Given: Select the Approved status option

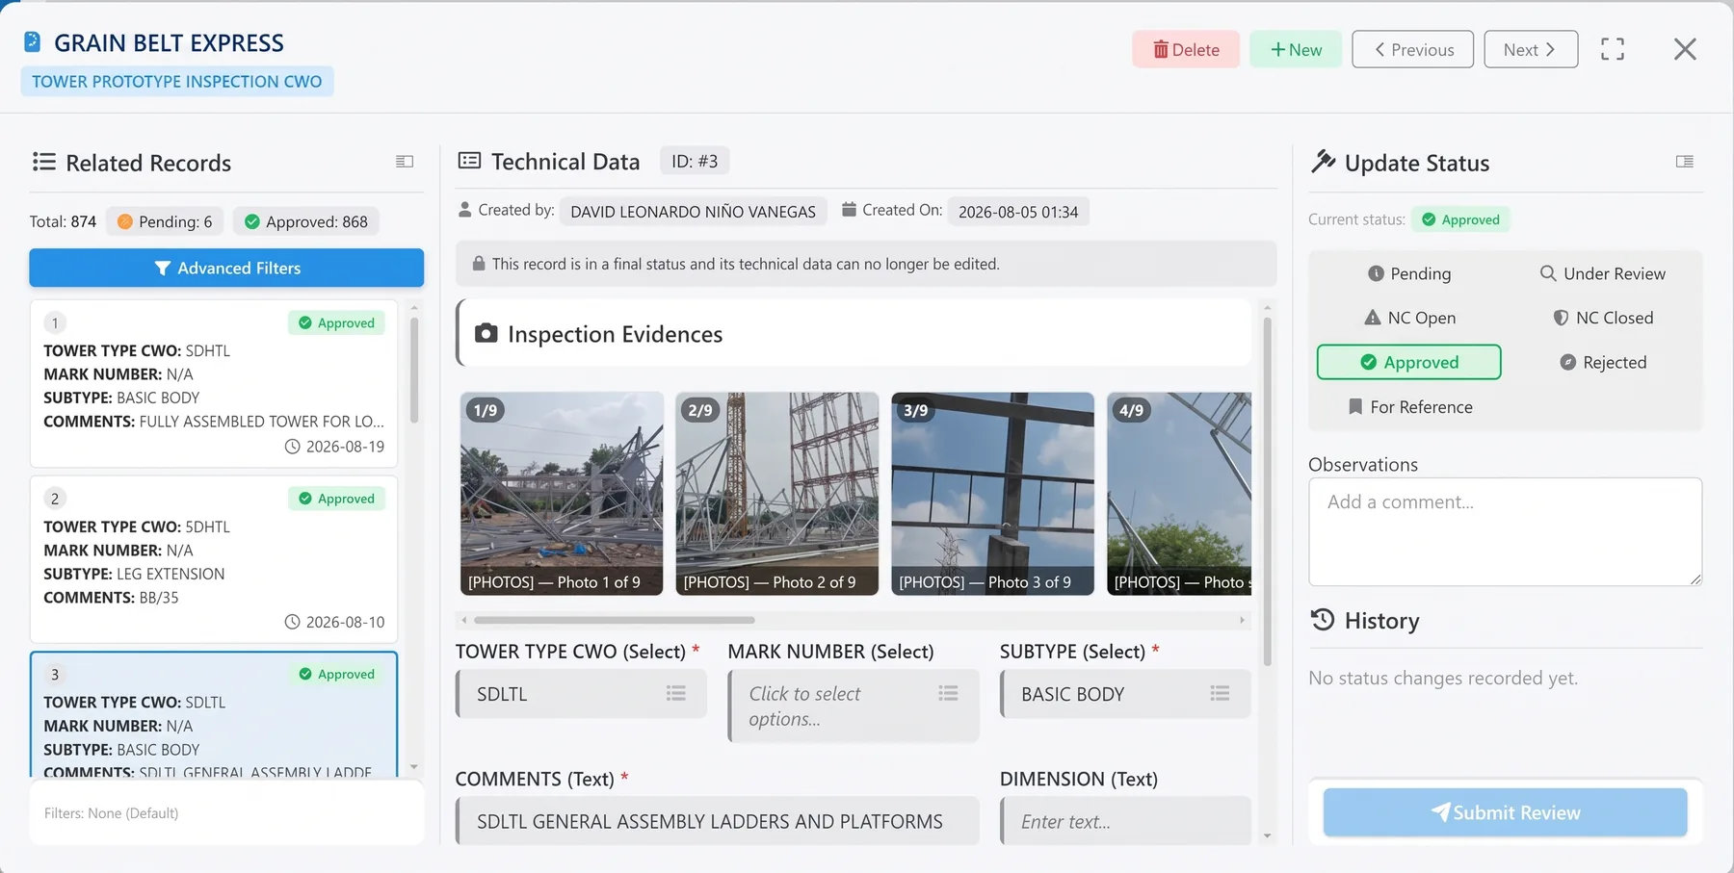Looking at the screenshot, I should tap(1409, 362).
